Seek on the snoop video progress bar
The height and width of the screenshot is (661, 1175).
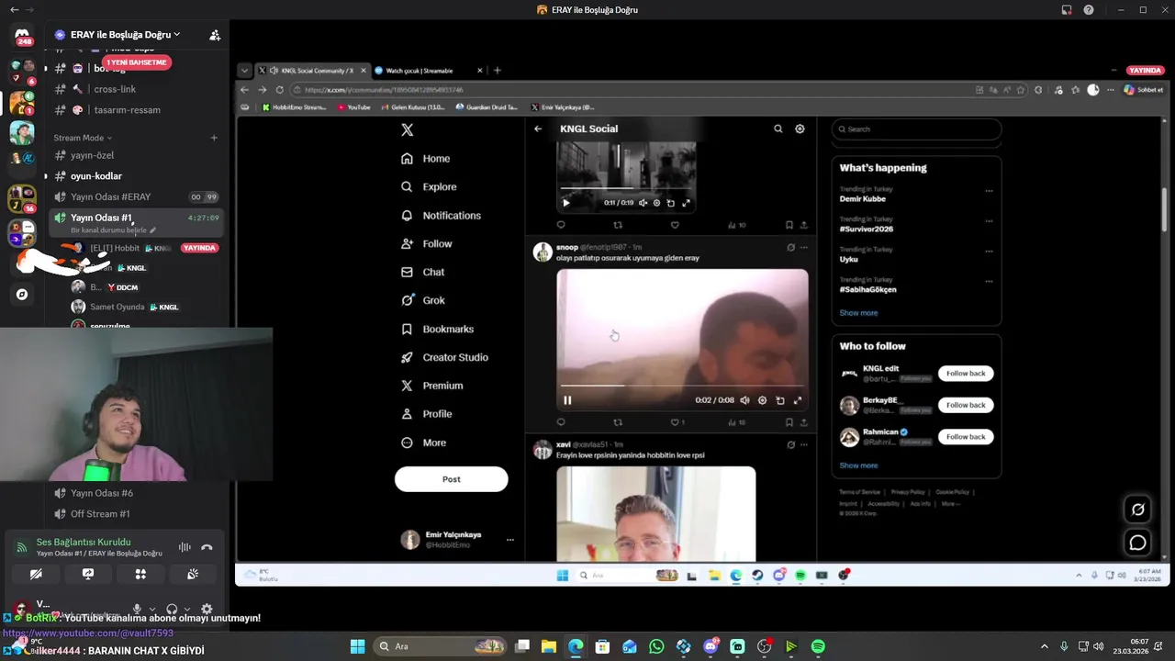682,386
